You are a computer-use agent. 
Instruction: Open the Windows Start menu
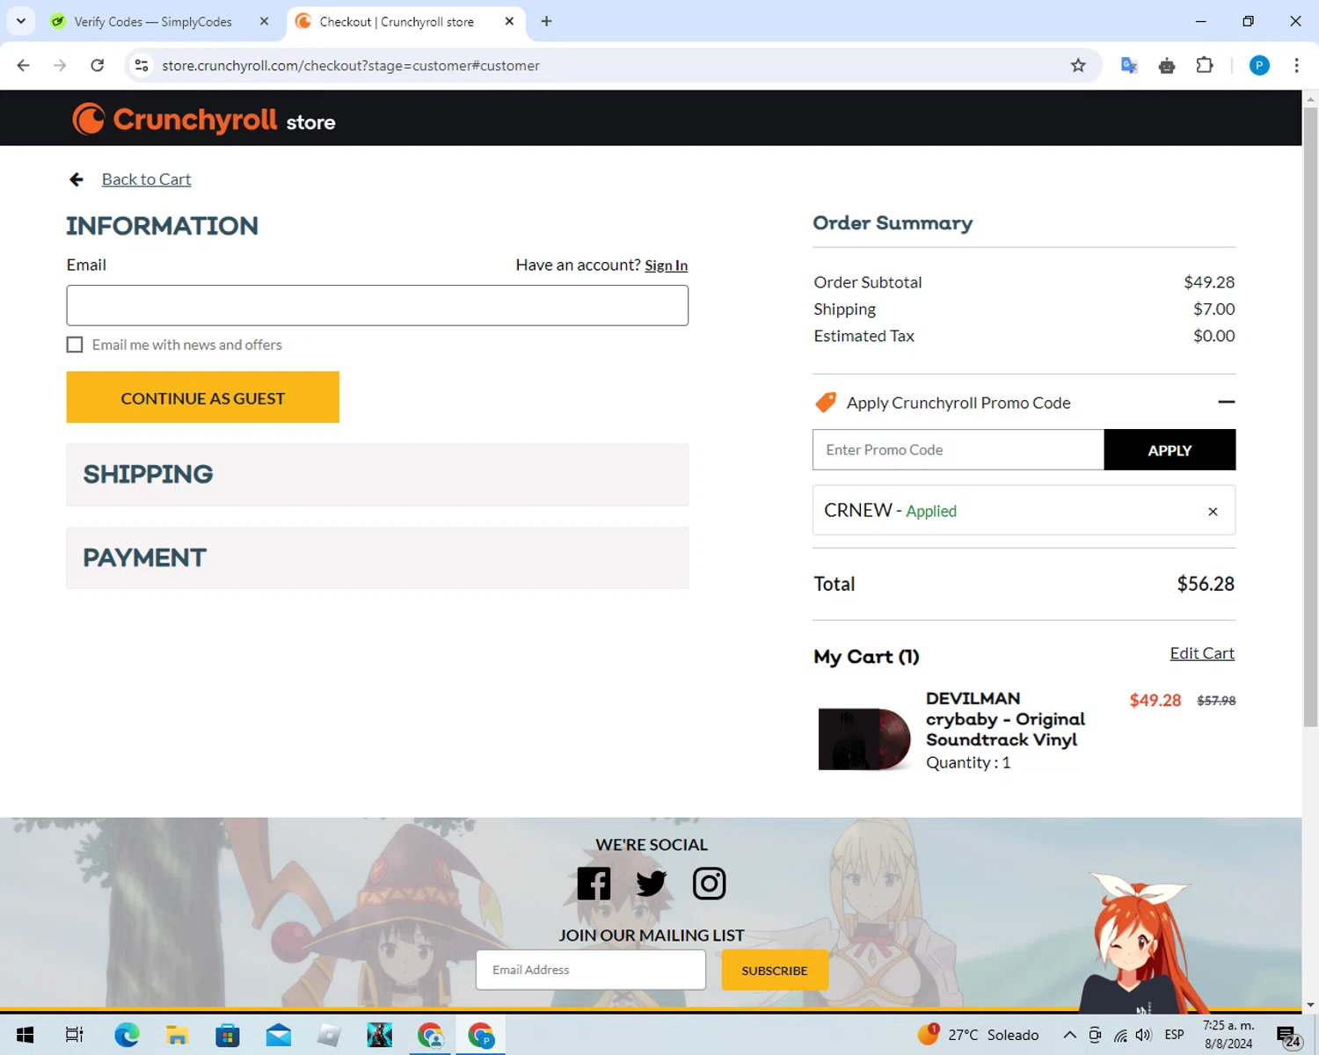[x=25, y=1035]
